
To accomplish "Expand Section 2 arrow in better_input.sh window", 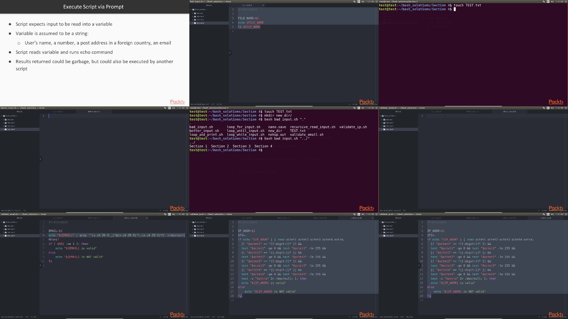I will click(3, 123).
